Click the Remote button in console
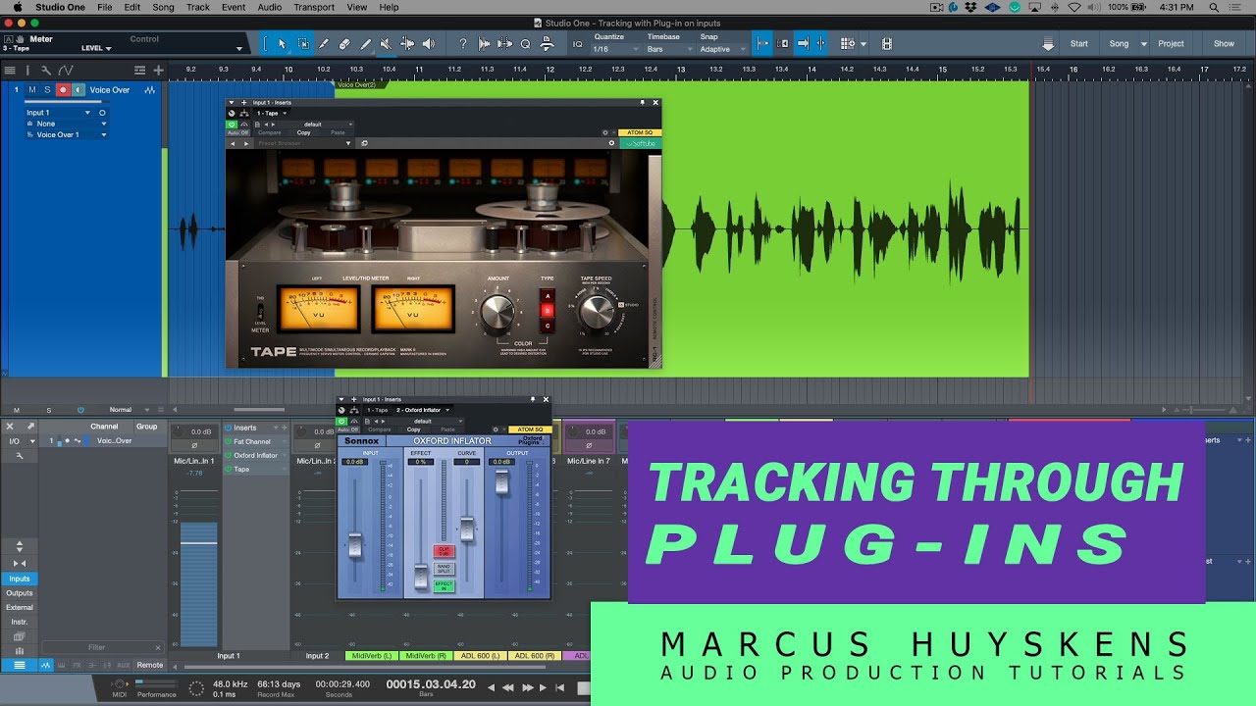The height and width of the screenshot is (706, 1256). pos(150,665)
